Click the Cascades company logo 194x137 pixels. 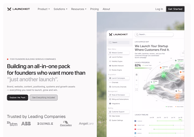66,124
